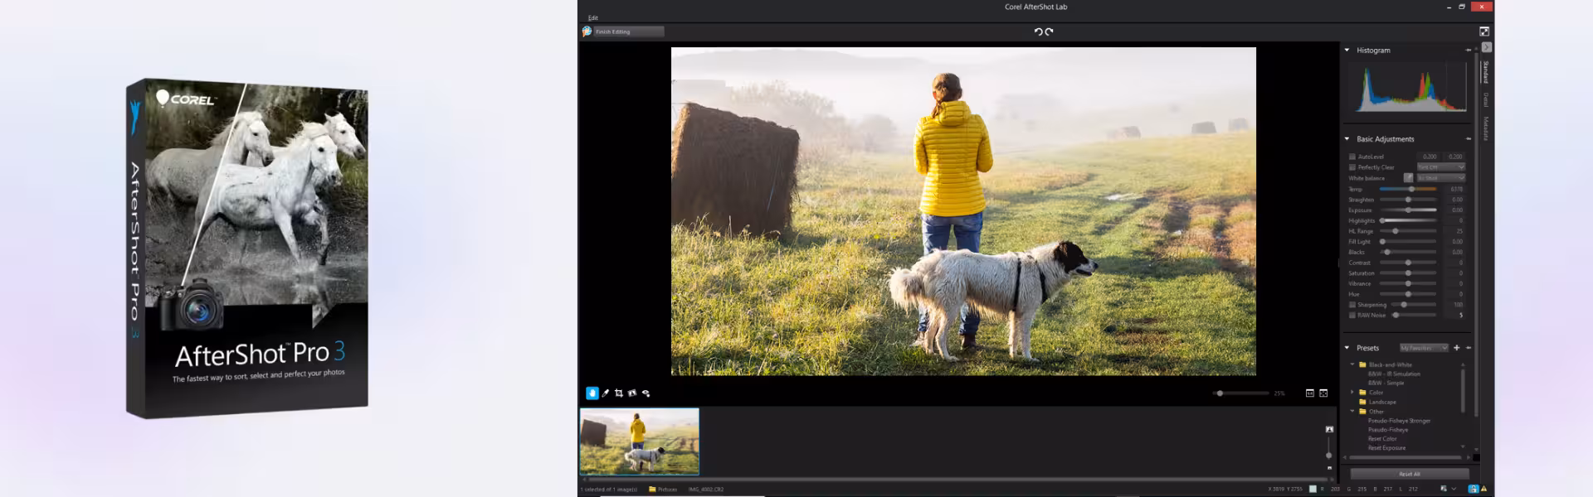Collapse the right panel with arrow button

click(x=1486, y=48)
